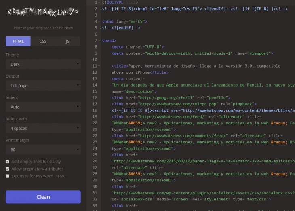Click the gmpg.org/xfn/11 link line

171,98
